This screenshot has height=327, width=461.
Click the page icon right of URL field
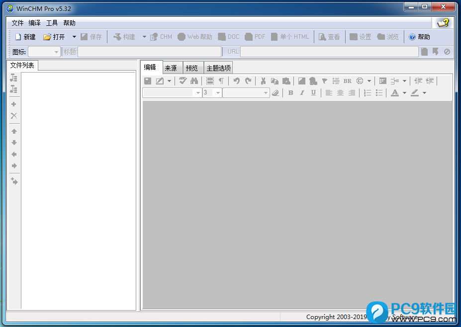coord(424,52)
